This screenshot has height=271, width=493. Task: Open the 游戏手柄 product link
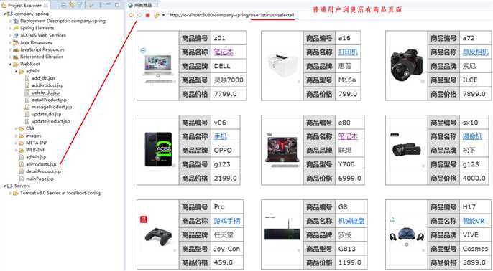click(x=227, y=221)
